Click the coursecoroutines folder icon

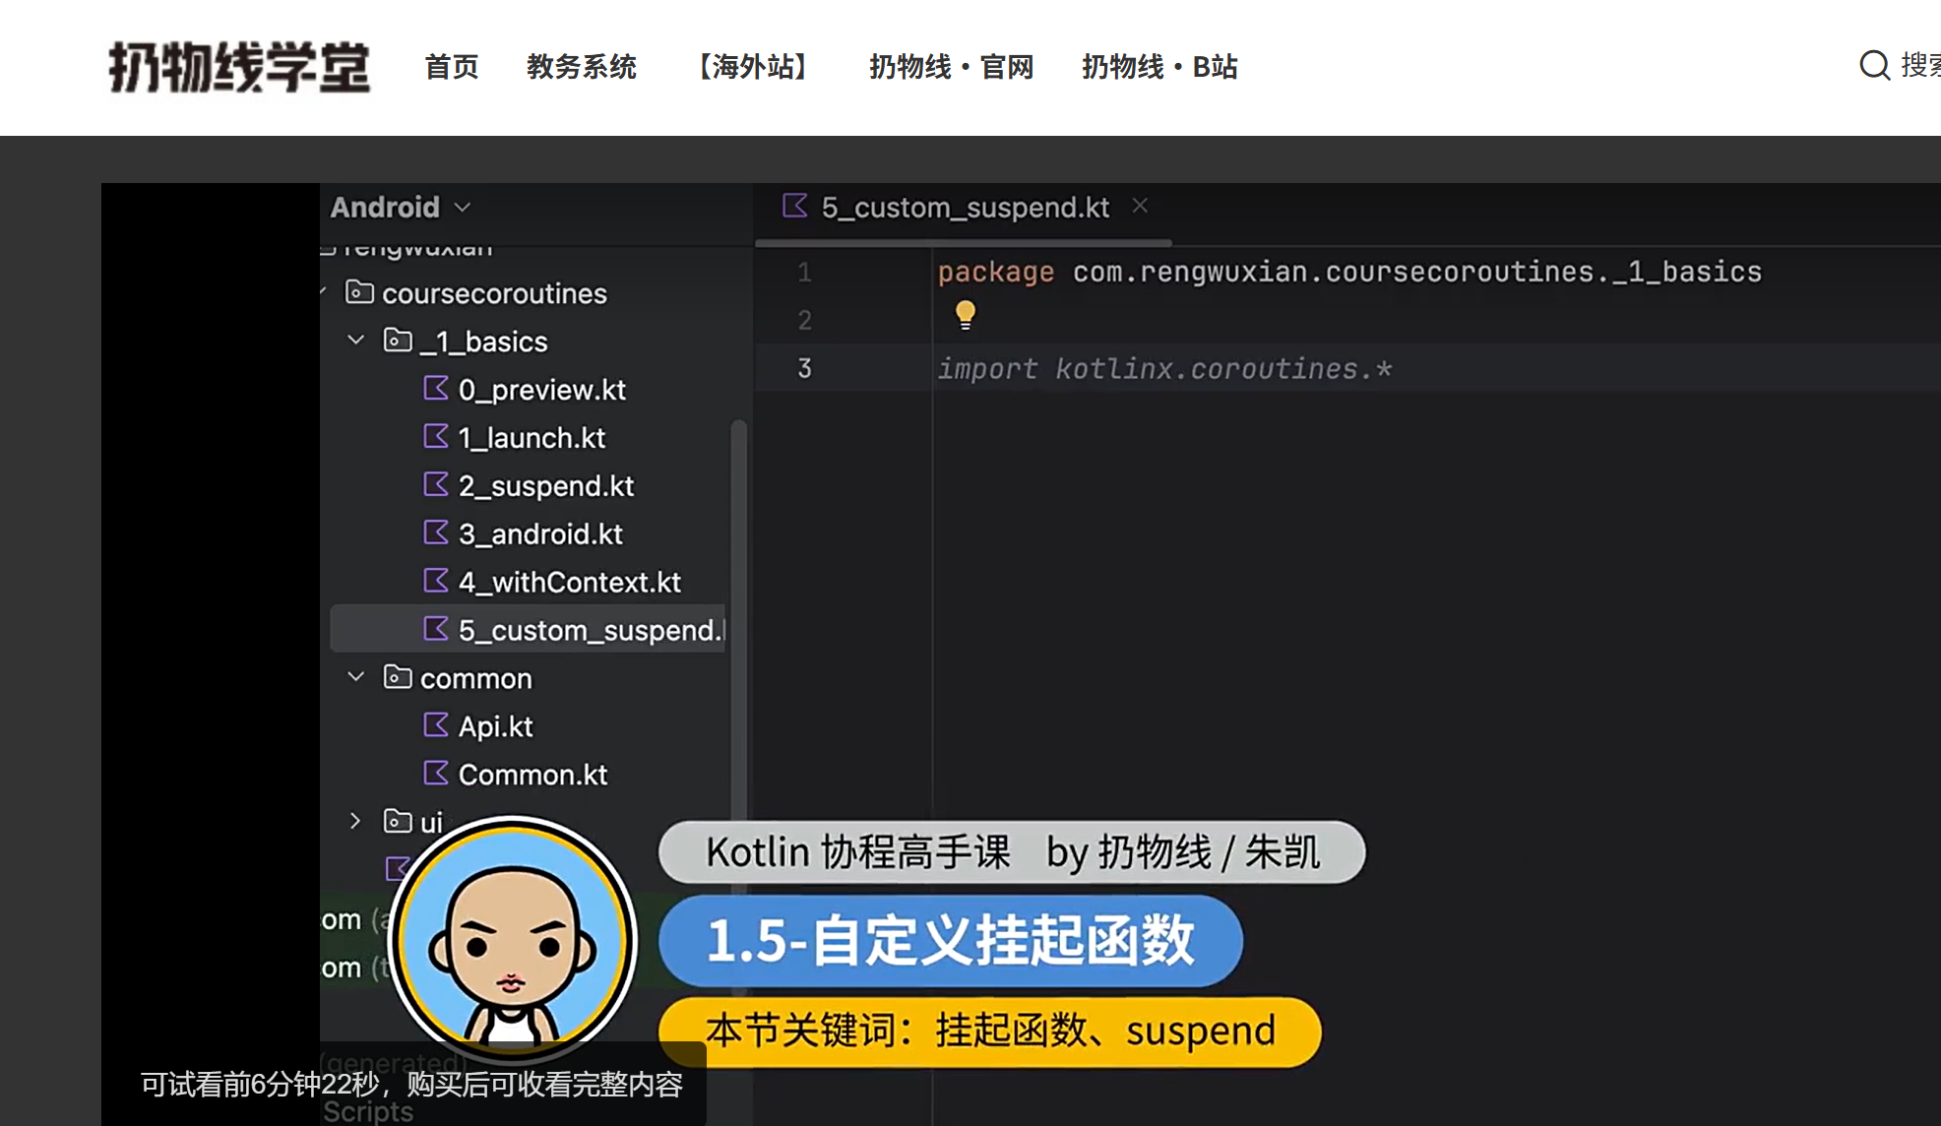[x=359, y=292]
